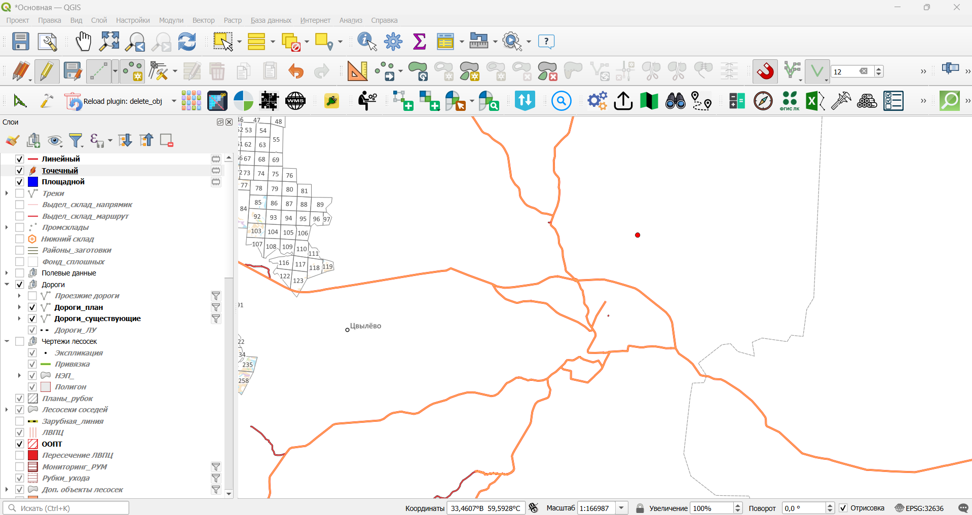Enable the Треки layer checkbox
Viewport: 972px width, 515px height.
20,193
